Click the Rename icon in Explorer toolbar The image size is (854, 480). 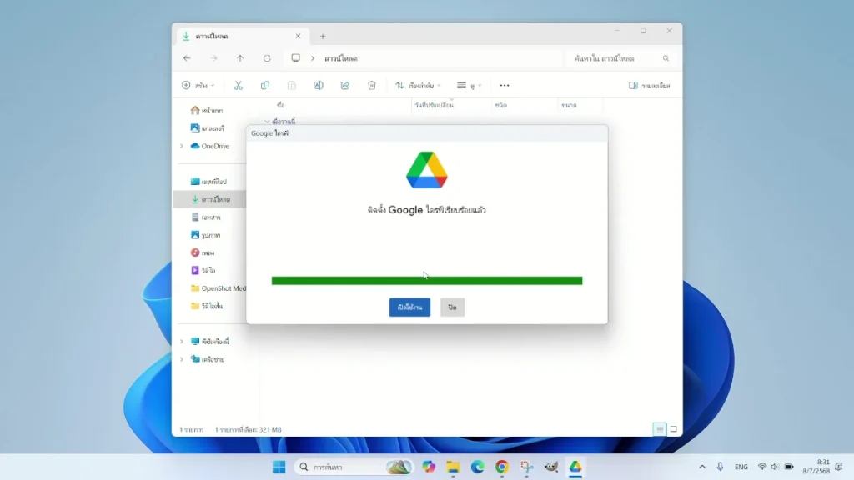pos(318,85)
